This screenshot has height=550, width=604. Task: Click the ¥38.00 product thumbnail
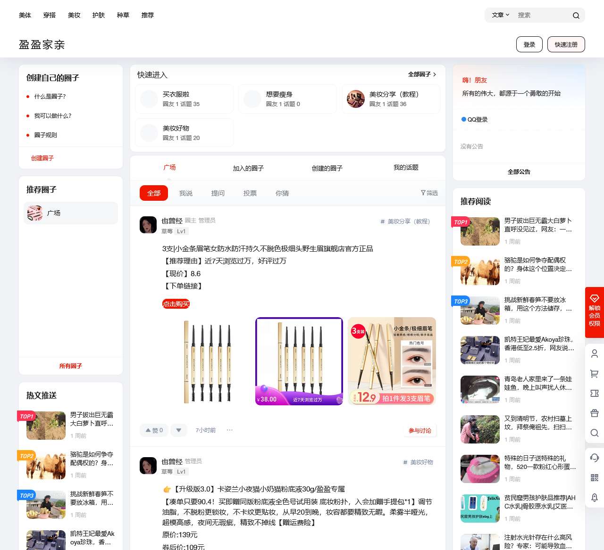[298, 361]
